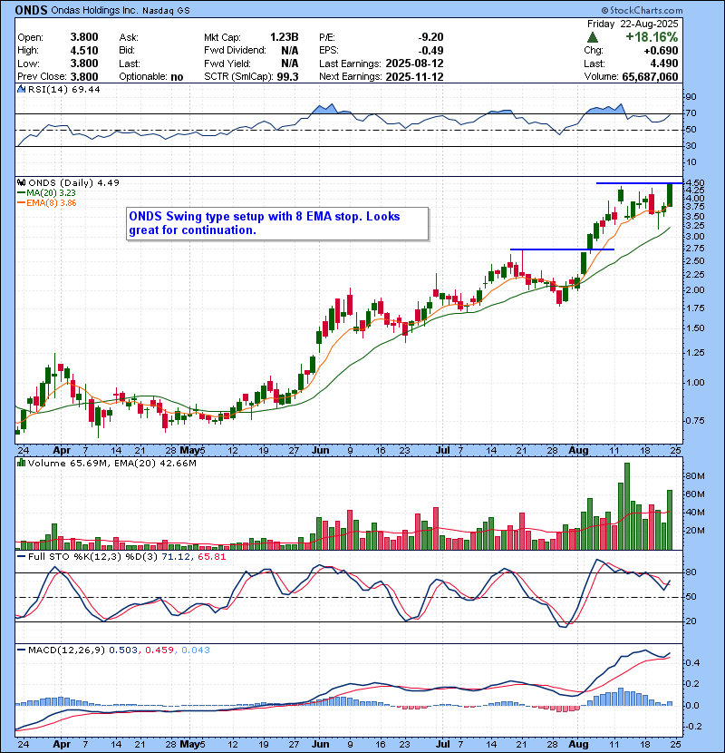This screenshot has height=753, width=725.
Task: Click the ONDS ticker symbol in header
Action: click(31, 10)
